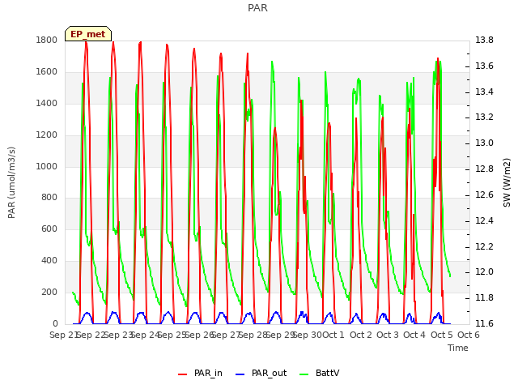Click the 13.6 right axis tick

click(484, 66)
